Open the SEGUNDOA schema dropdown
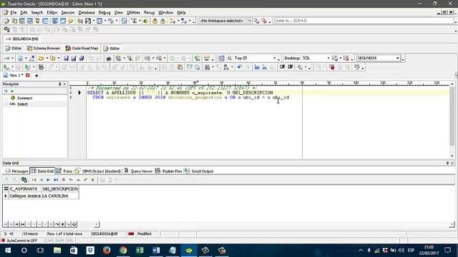Image resolution: width=458 pixels, height=257 pixels. point(397,59)
